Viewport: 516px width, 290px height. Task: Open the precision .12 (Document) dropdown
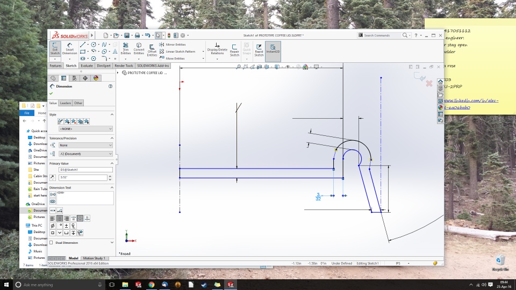(85, 154)
